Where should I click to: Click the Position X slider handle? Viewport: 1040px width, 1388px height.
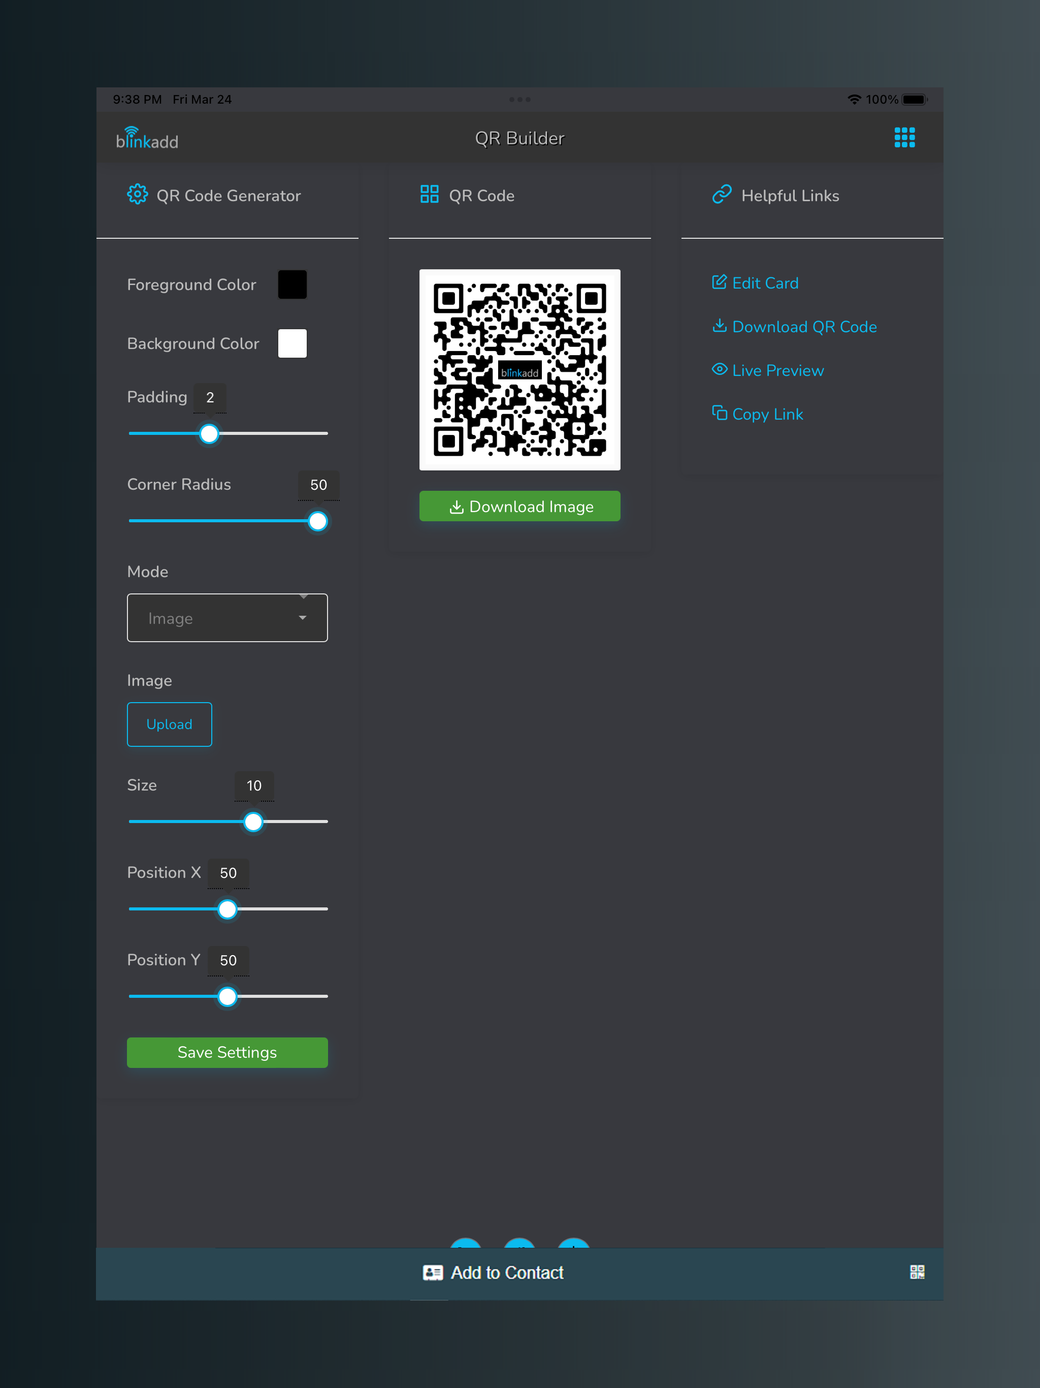tap(227, 908)
